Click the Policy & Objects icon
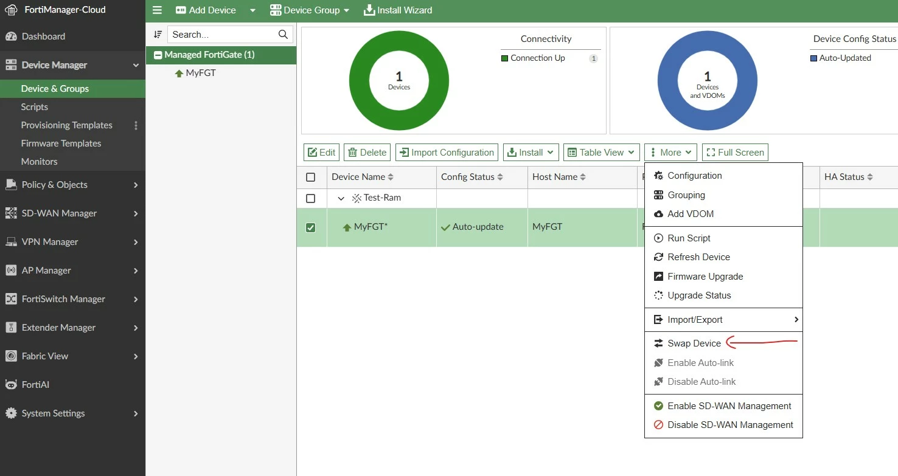Viewport: 898px width, 476px height. click(x=11, y=185)
